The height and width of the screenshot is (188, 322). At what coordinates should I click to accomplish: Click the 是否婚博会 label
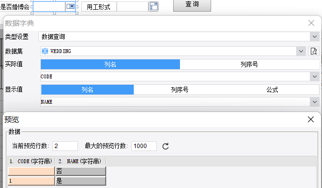click(x=15, y=7)
